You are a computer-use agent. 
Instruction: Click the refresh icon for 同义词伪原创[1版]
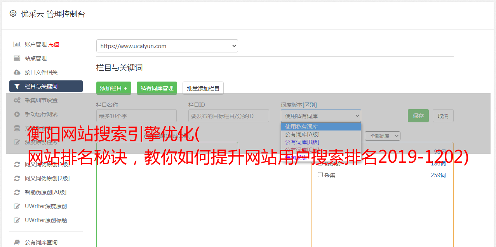pos(17,164)
